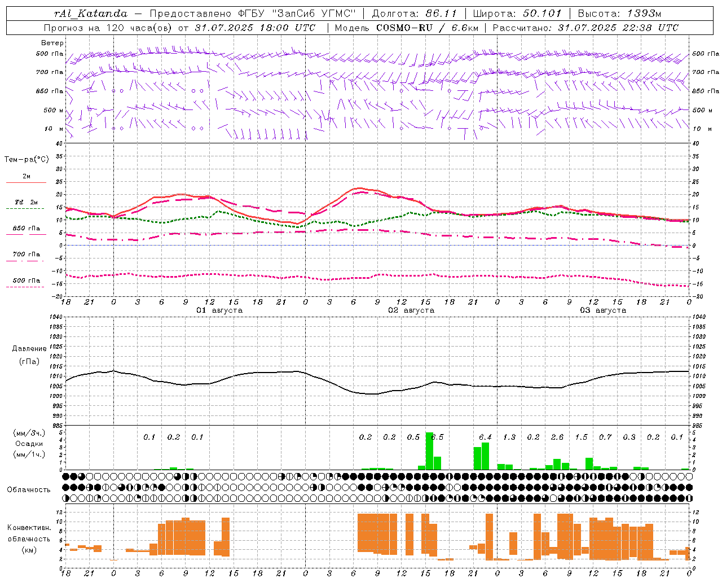Screen dimensions: 722x578
Task: Click the Тем-ра(°C) axis title
Action: pyautogui.click(x=27, y=160)
